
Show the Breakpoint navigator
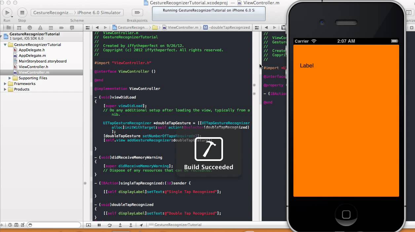tap(61, 28)
